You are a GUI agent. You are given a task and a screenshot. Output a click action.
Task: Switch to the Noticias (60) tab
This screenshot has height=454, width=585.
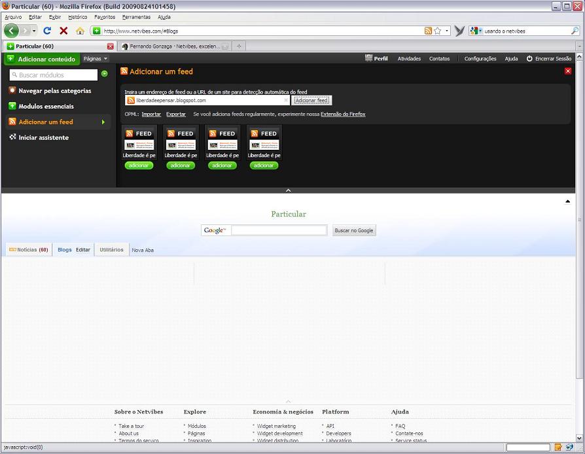tap(29, 250)
